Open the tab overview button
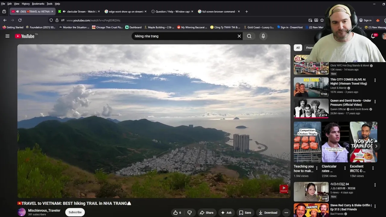 tap(4, 11)
